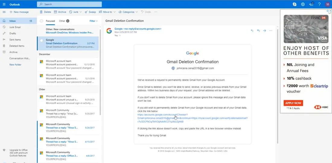Open the app launcher grid icon
The width and height of the screenshot is (332, 163).
(x=4, y=4)
